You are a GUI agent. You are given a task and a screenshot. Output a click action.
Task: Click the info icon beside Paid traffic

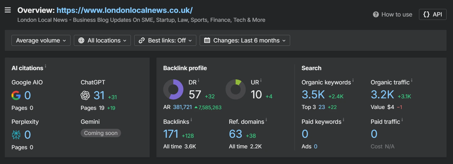click(x=402, y=120)
